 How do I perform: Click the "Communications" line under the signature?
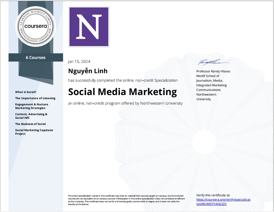click(208, 90)
